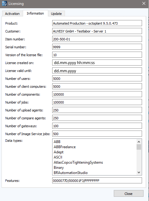Click the 'Customer:' label
This screenshot has height=201, width=149.
pyautogui.click(x=13, y=31)
